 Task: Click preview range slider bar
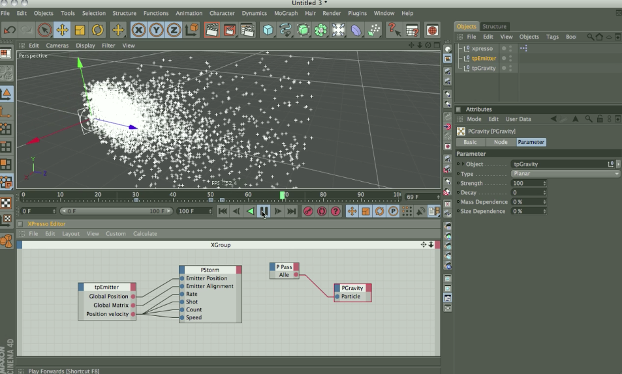(116, 211)
